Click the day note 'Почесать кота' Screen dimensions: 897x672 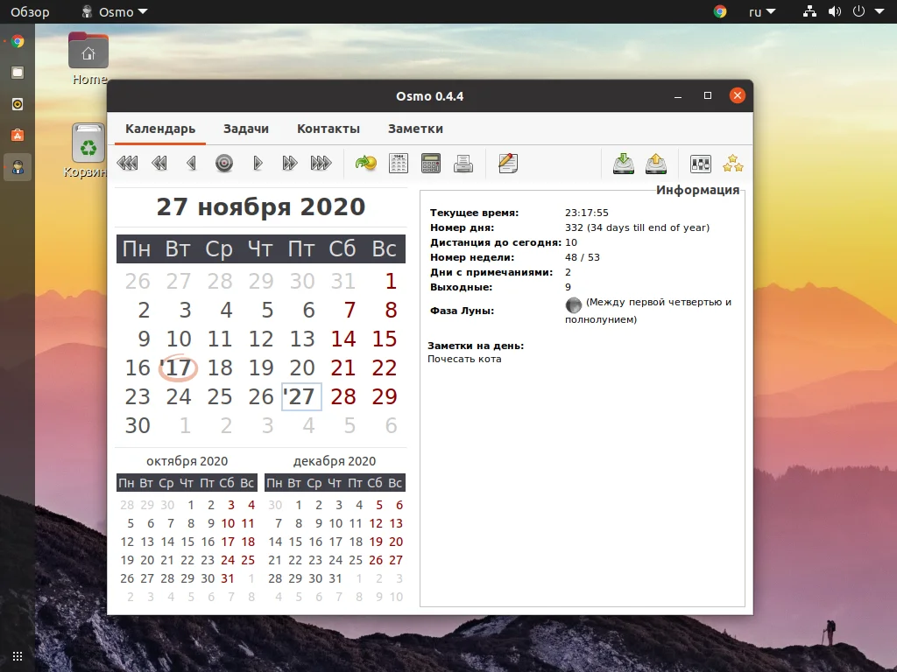464,359
